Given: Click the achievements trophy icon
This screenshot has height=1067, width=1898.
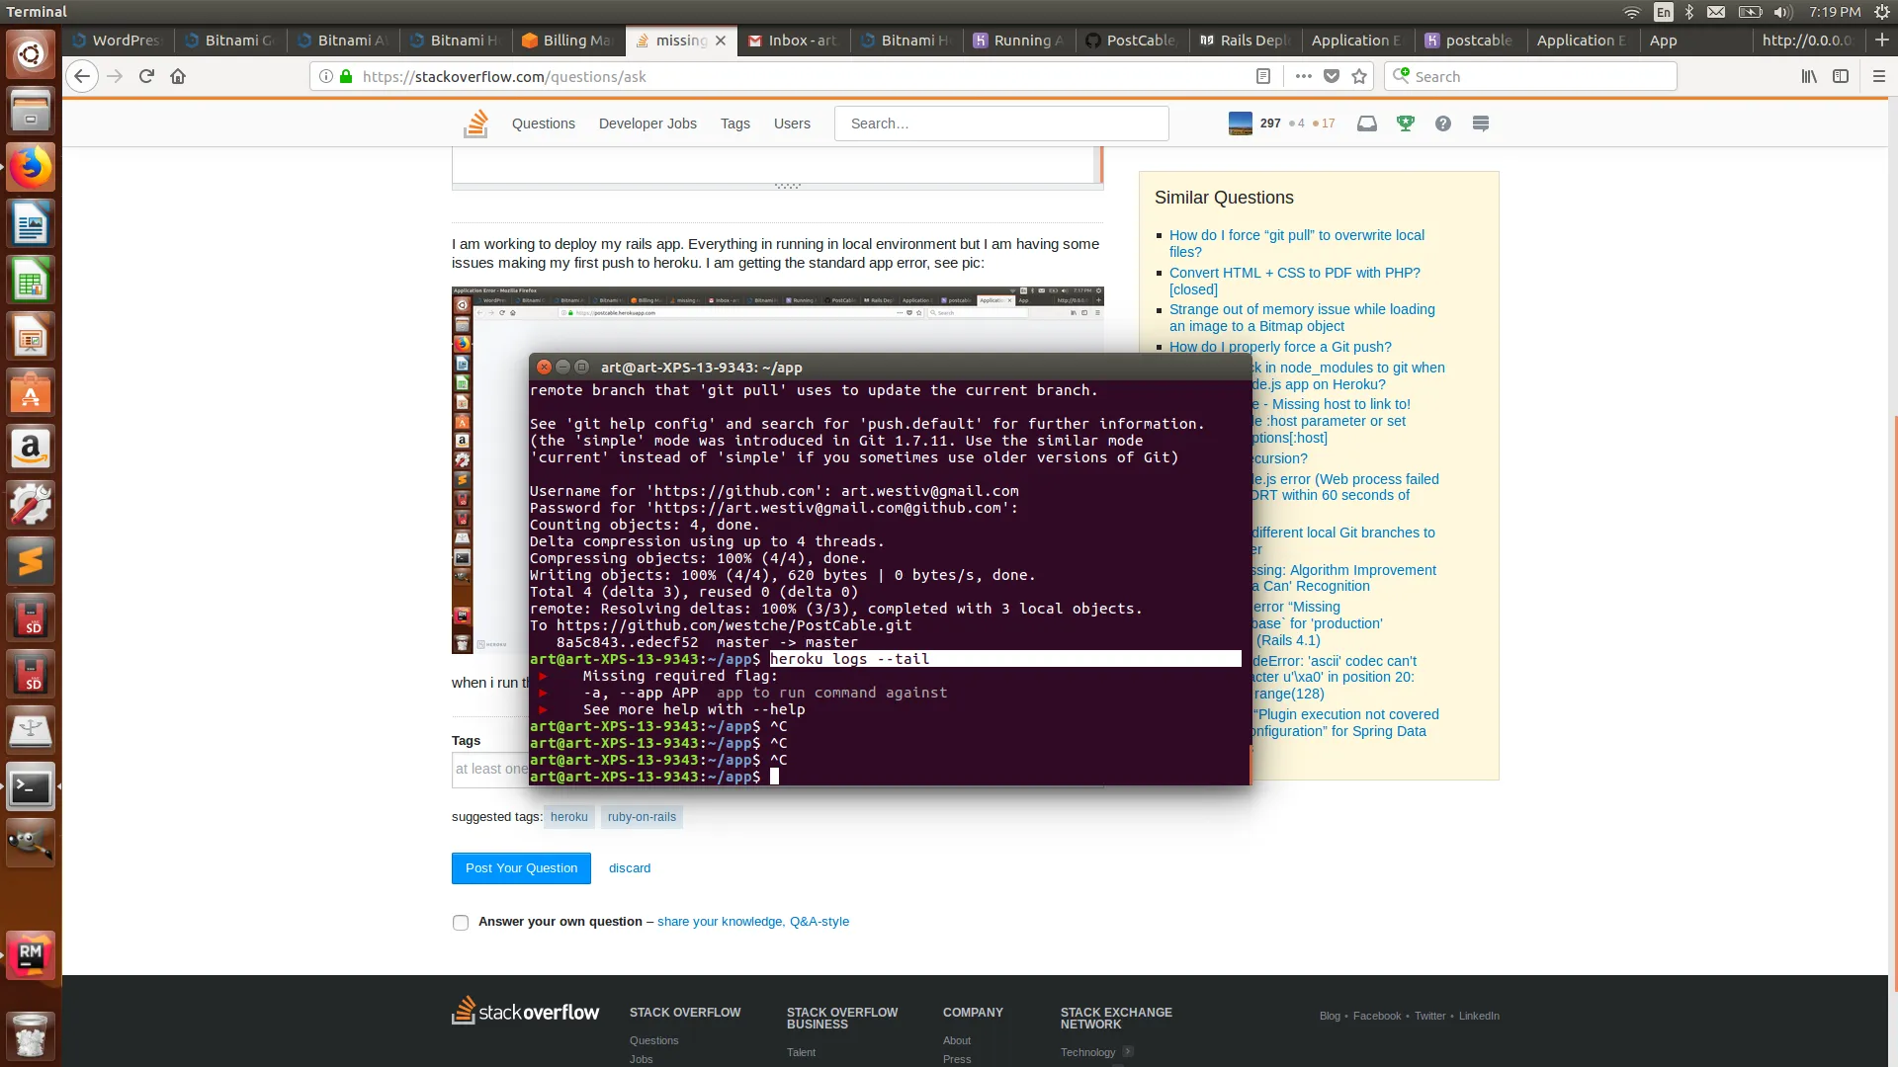Looking at the screenshot, I should coord(1405,123).
